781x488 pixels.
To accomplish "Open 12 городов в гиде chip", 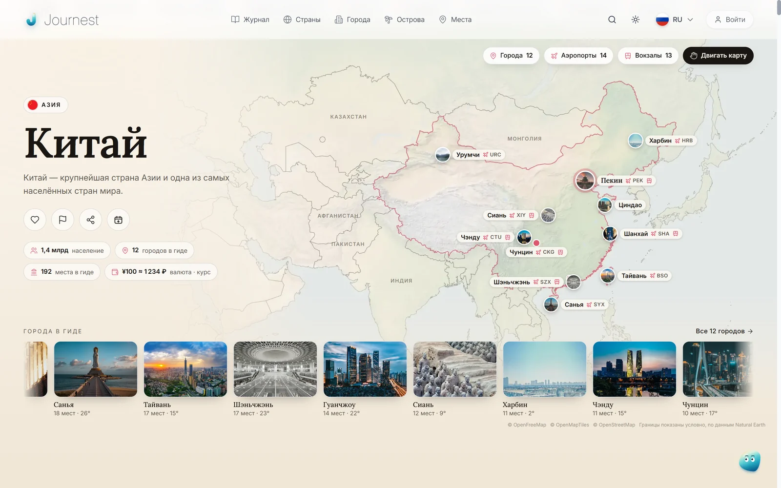I will pyautogui.click(x=154, y=250).
